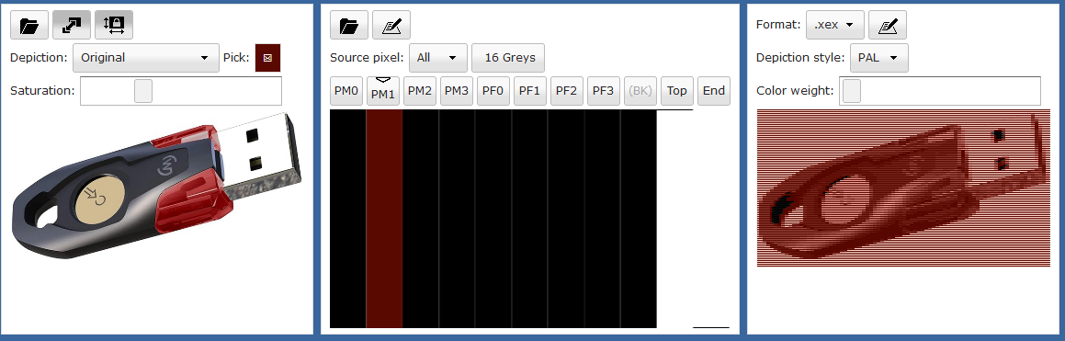The height and width of the screenshot is (341, 1065).
Task: Click the export pencil icon beside Format
Action: [888, 25]
